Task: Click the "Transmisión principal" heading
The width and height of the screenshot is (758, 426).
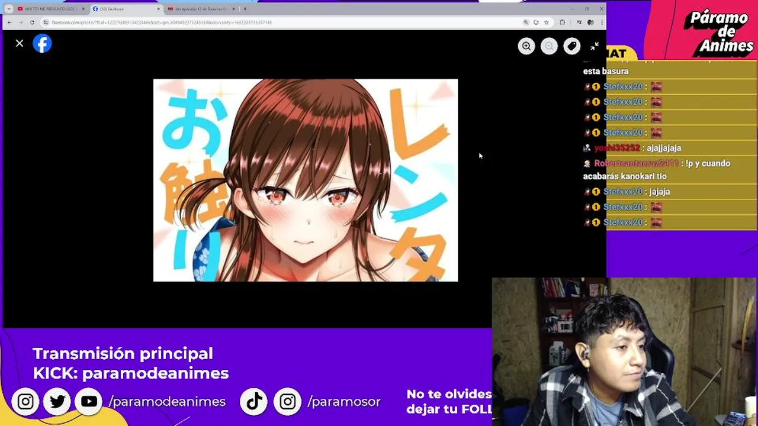Action: click(x=123, y=354)
